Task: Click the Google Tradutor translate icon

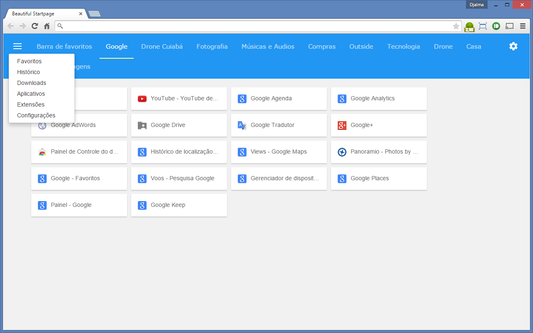Action: tap(242, 125)
